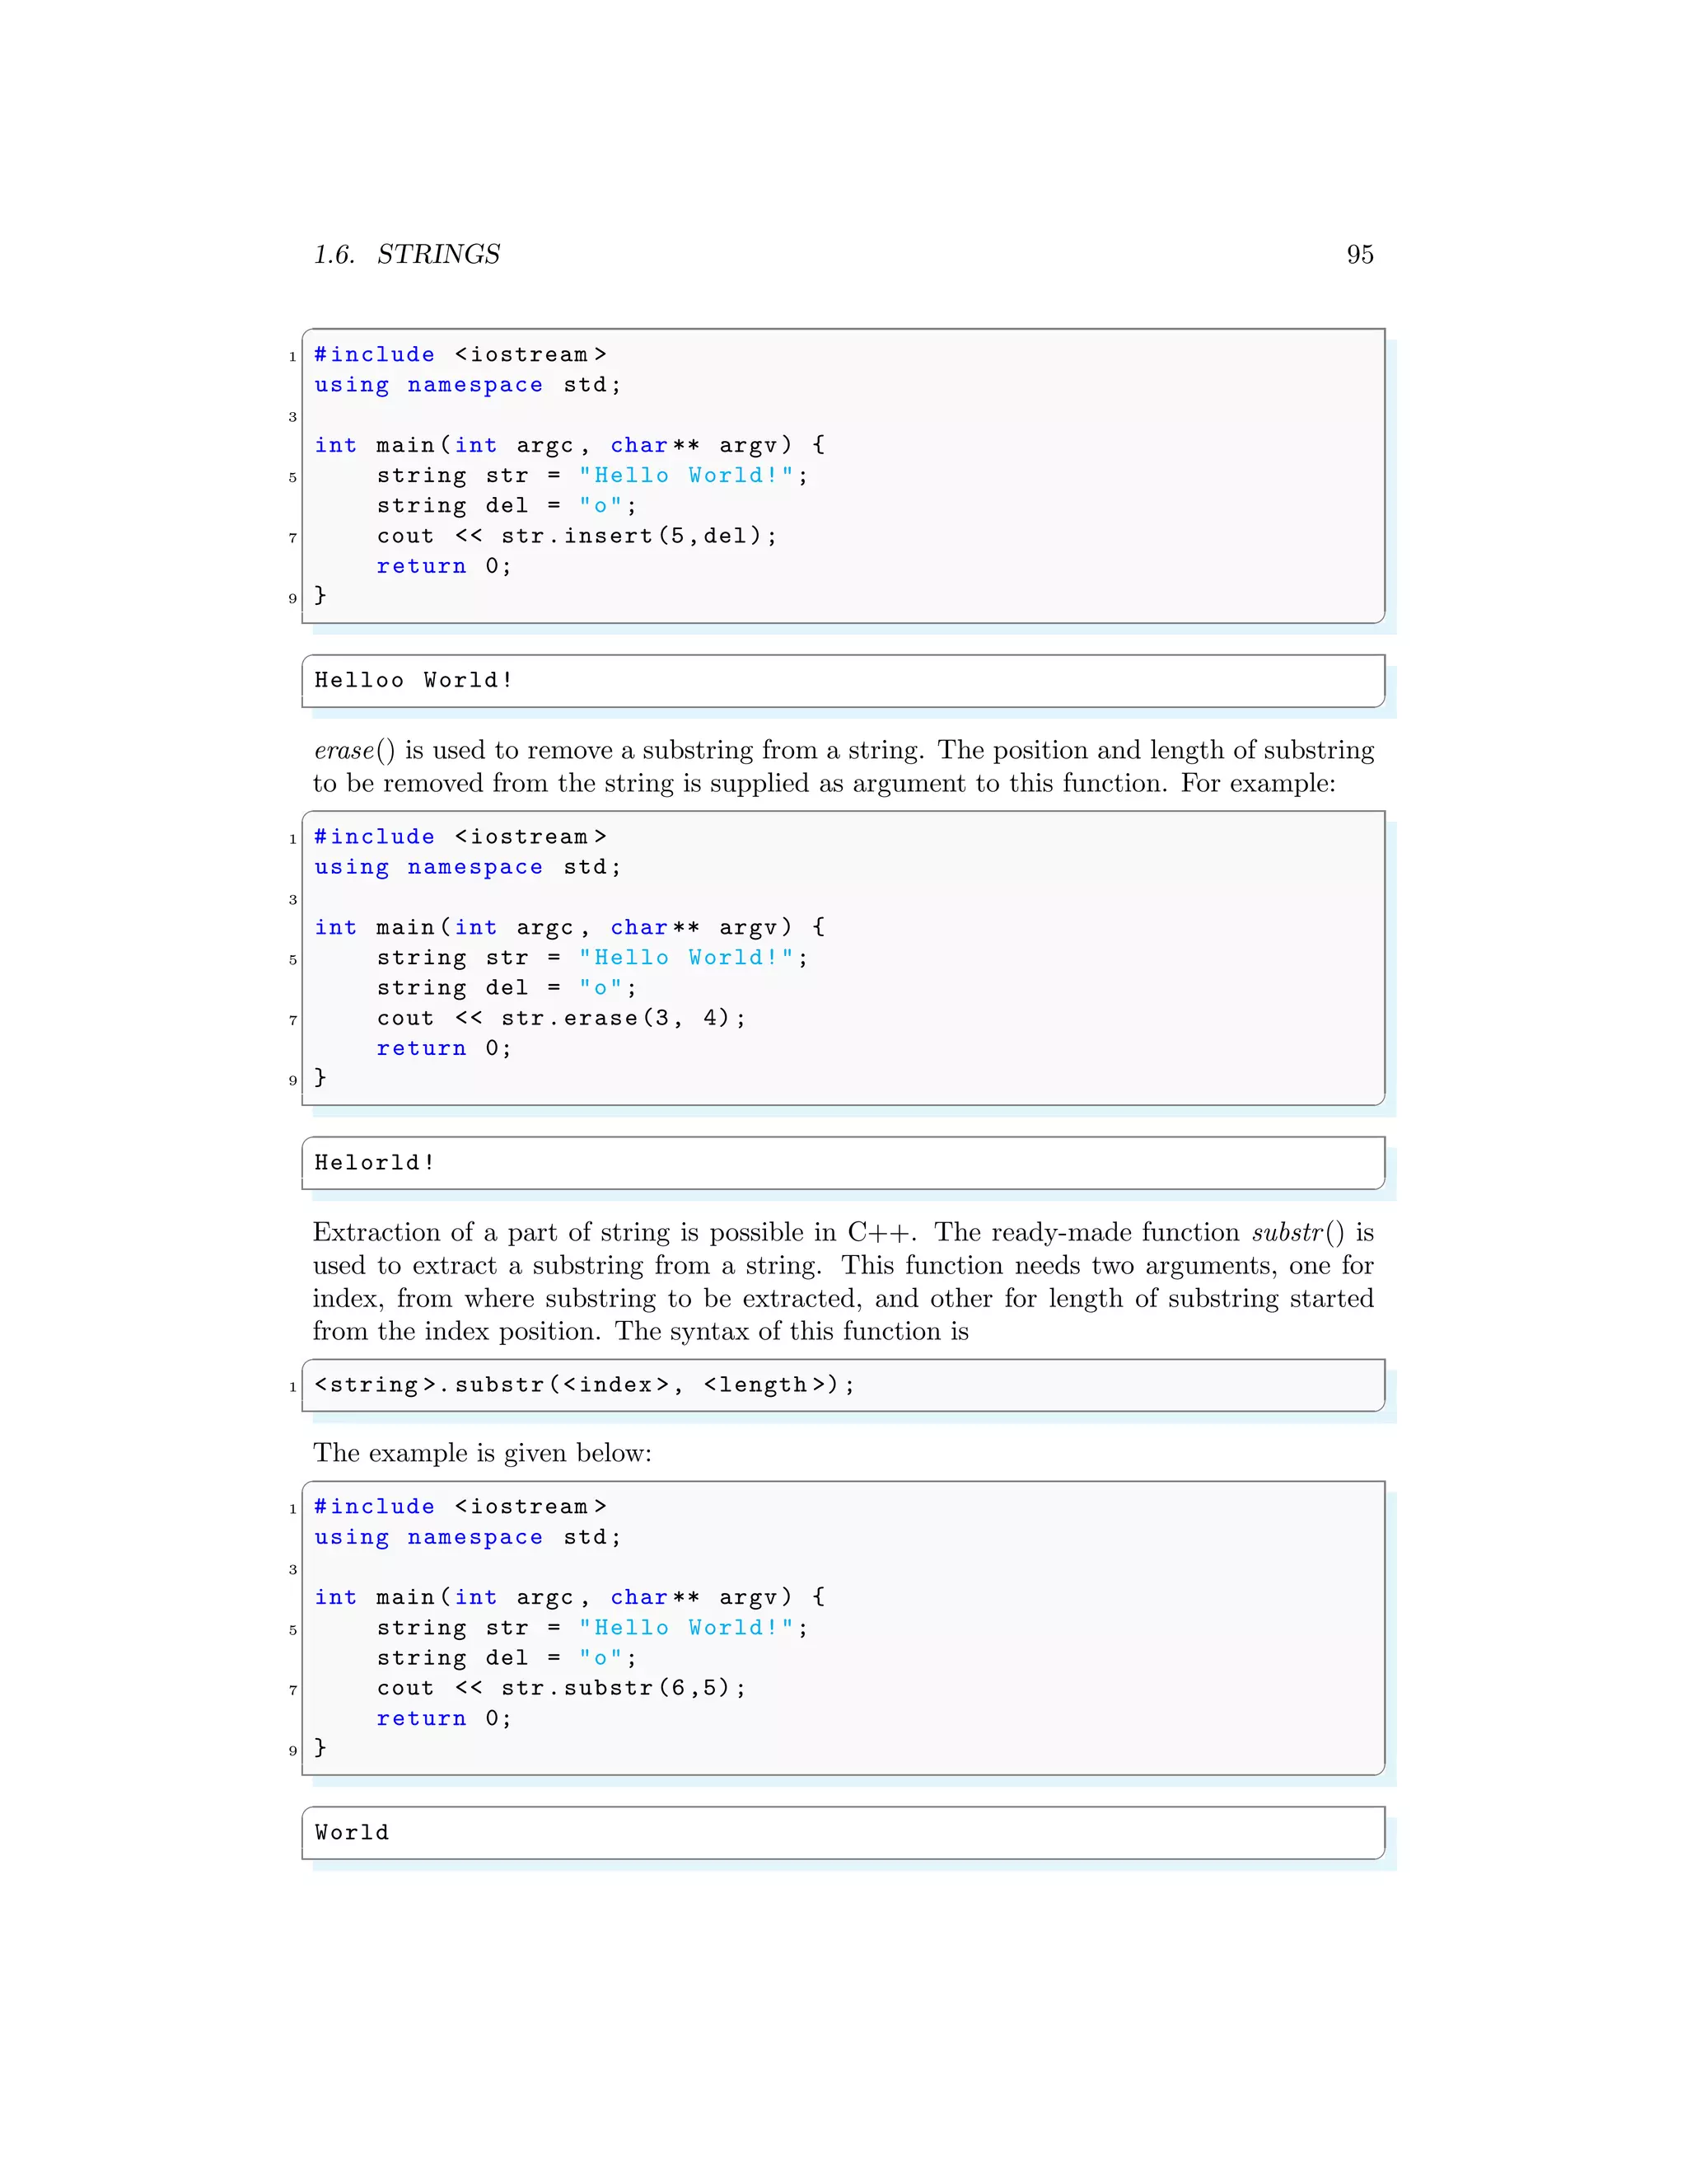
Task: Click "return 0;" in the substr example
Action: coord(444,1718)
